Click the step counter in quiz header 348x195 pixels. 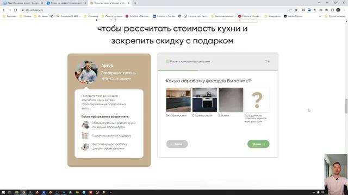coord(267,61)
